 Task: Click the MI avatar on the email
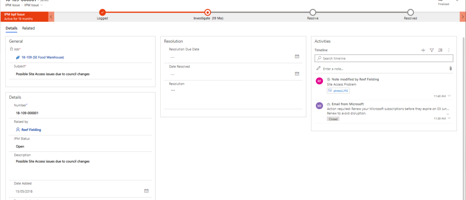(319, 106)
